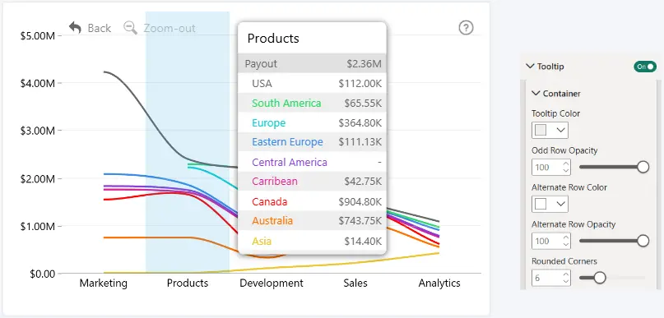This screenshot has width=664, height=318.
Task: Click the Marketing axis label
Action: (x=104, y=283)
